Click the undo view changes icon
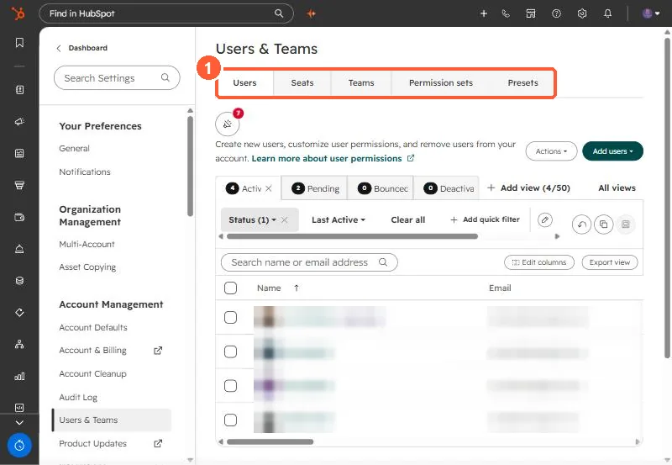 581,225
